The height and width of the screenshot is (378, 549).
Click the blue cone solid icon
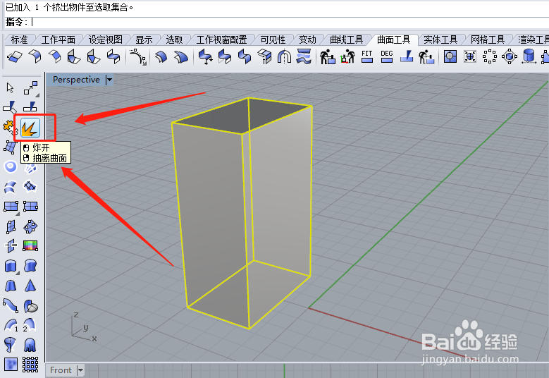[30, 286]
